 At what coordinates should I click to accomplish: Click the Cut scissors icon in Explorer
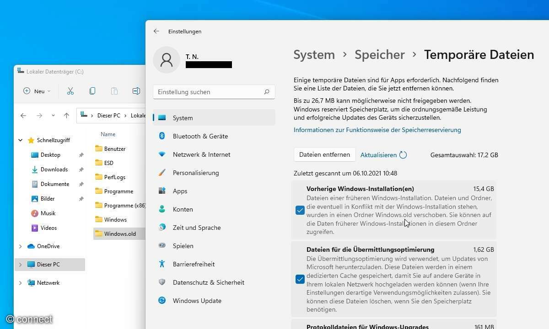[x=70, y=91]
